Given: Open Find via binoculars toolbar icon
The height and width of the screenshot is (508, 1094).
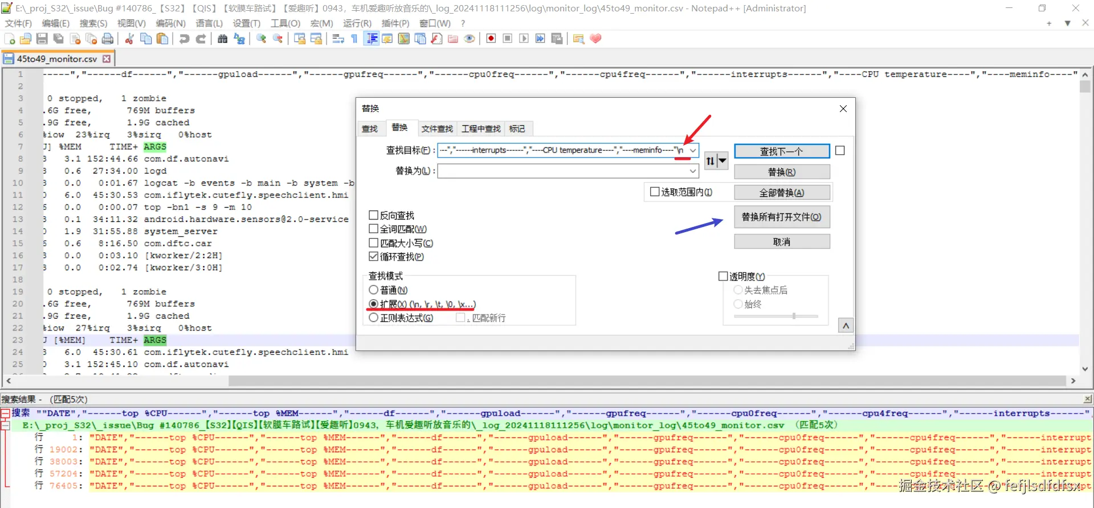Looking at the screenshot, I should point(223,39).
